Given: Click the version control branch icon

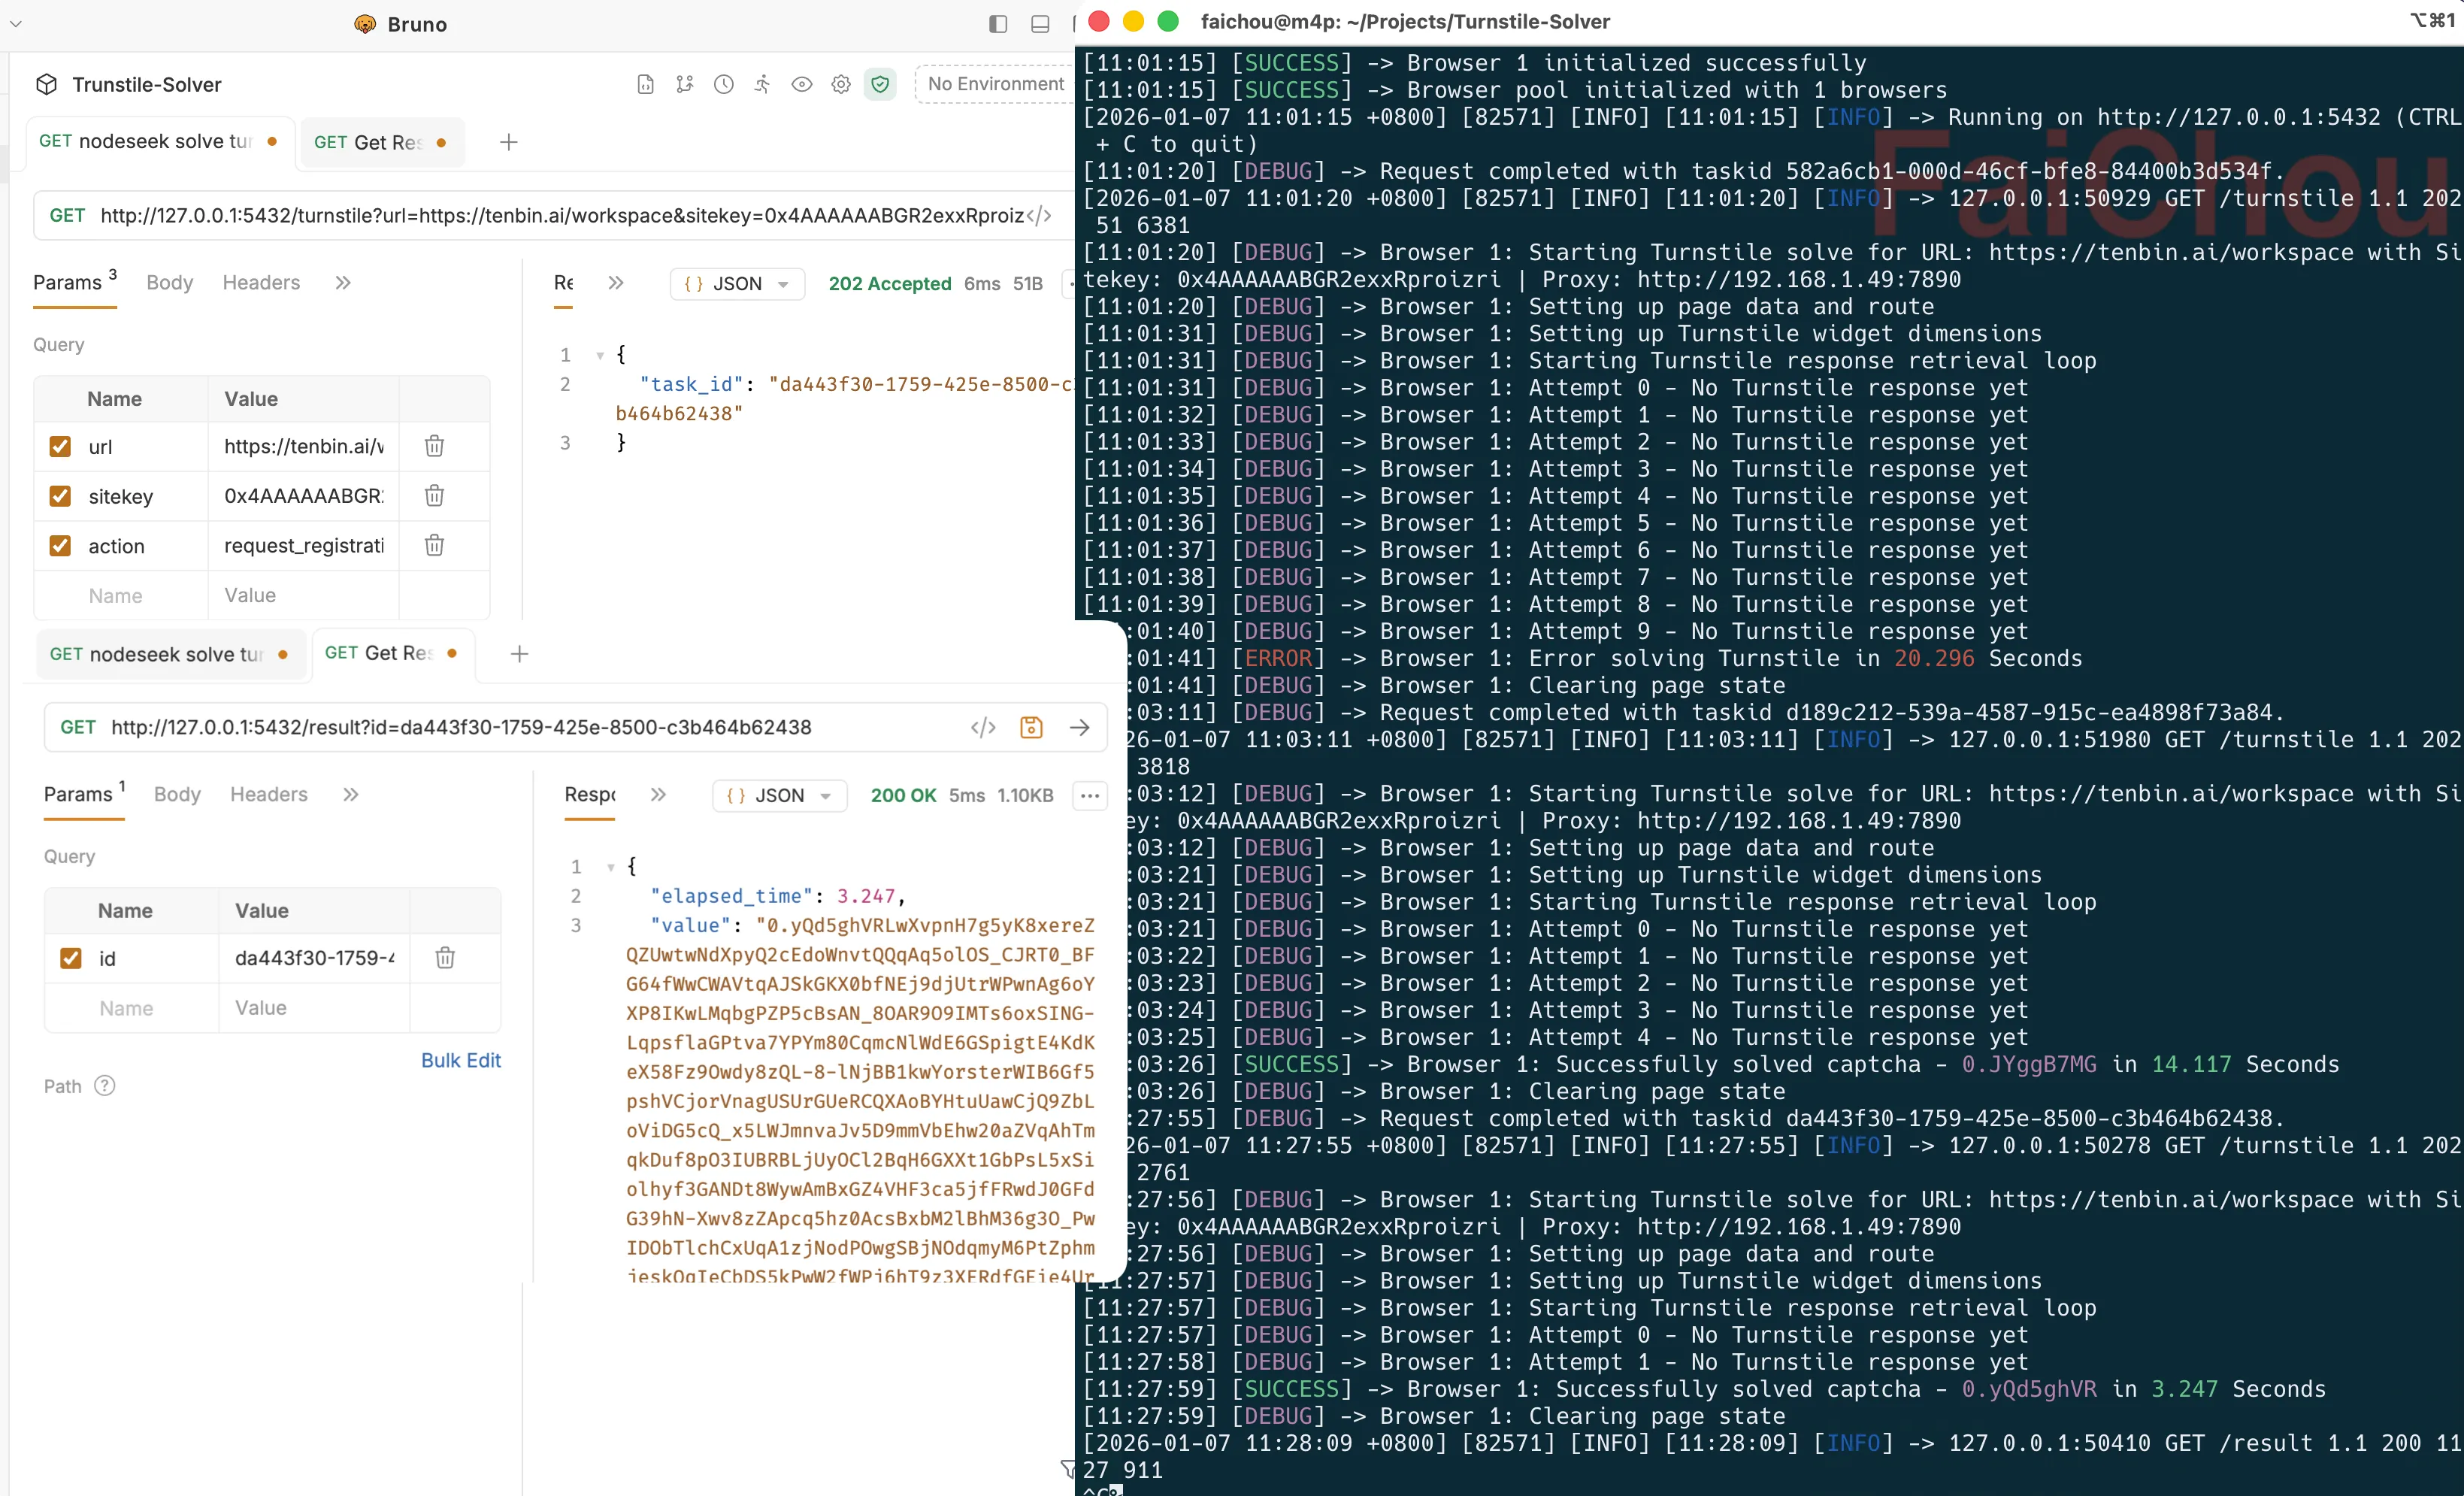Looking at the screenshot, I should pos(685,84).
